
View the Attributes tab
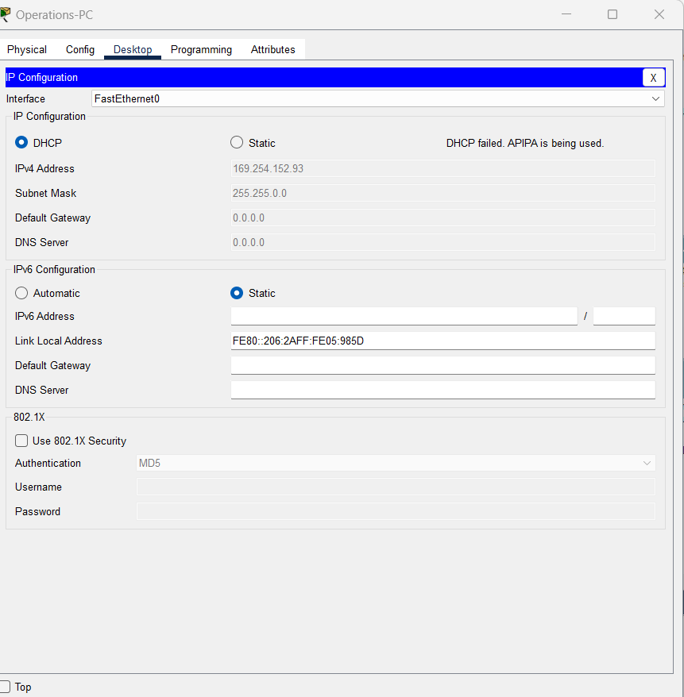pyautogui.click(x=272, y=49)
